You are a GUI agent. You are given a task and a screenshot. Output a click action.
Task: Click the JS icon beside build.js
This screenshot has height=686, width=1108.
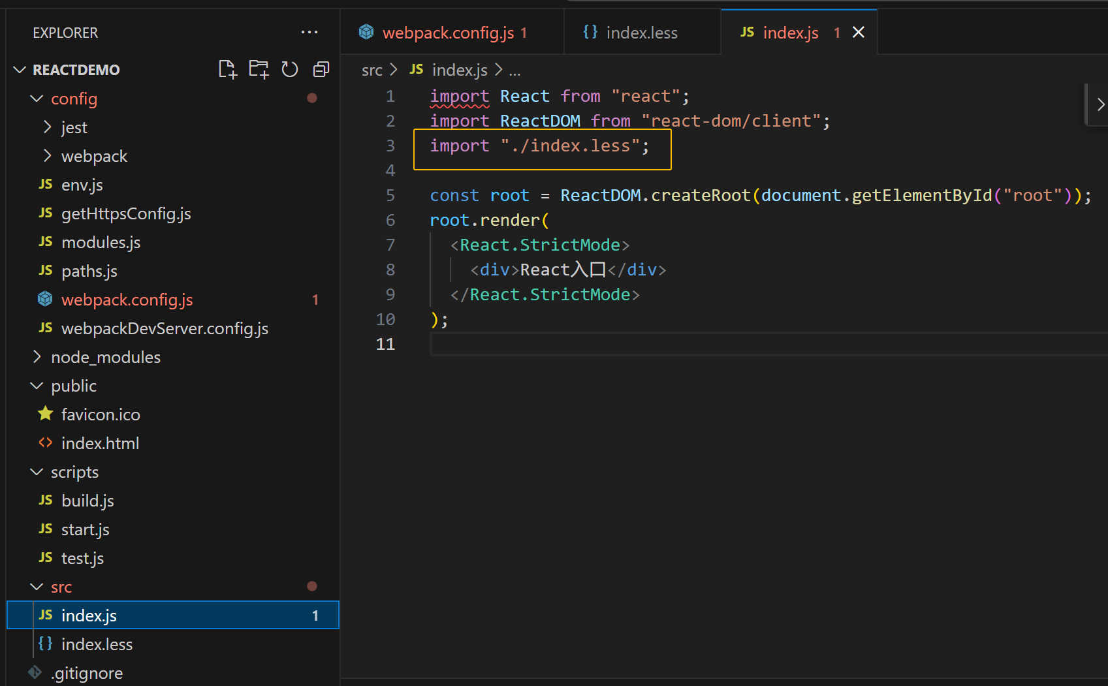46,500
